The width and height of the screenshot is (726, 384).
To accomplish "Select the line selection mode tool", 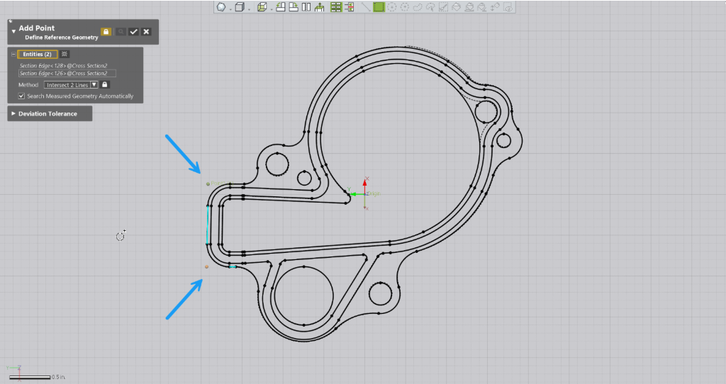I will click(x=367, y=7).
